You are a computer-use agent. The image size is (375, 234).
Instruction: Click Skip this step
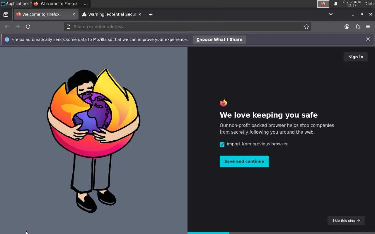346,221
